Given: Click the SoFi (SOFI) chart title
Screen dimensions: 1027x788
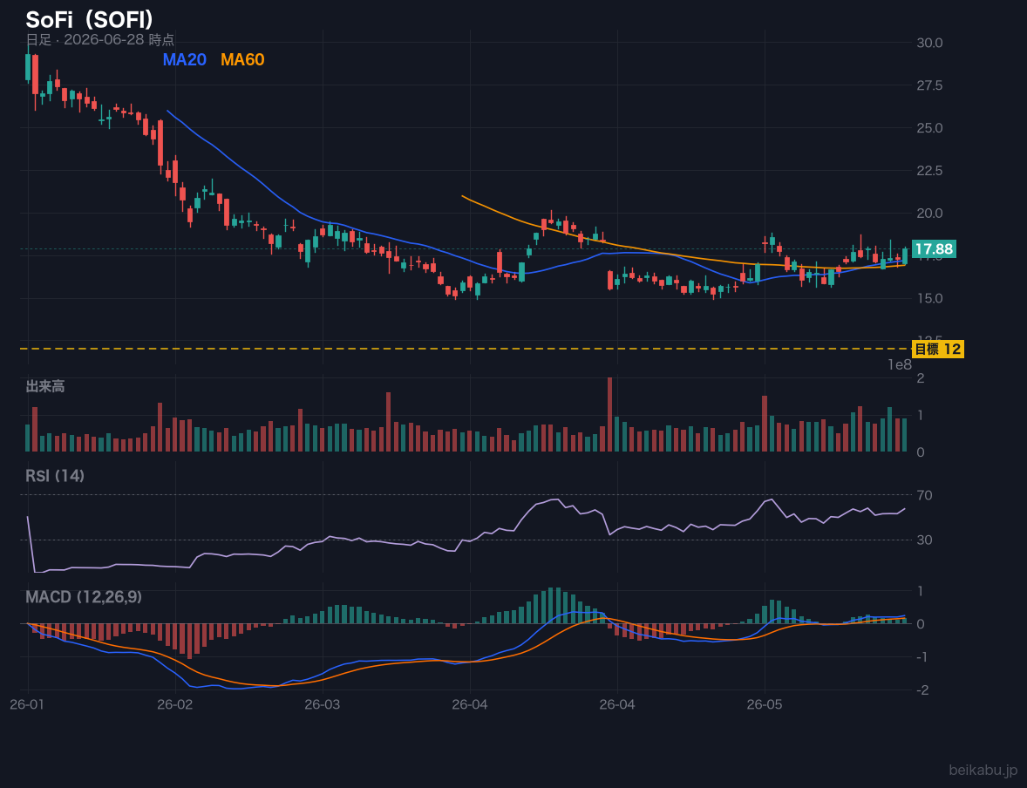Looking at the screenshot, I should click(90, 20).
